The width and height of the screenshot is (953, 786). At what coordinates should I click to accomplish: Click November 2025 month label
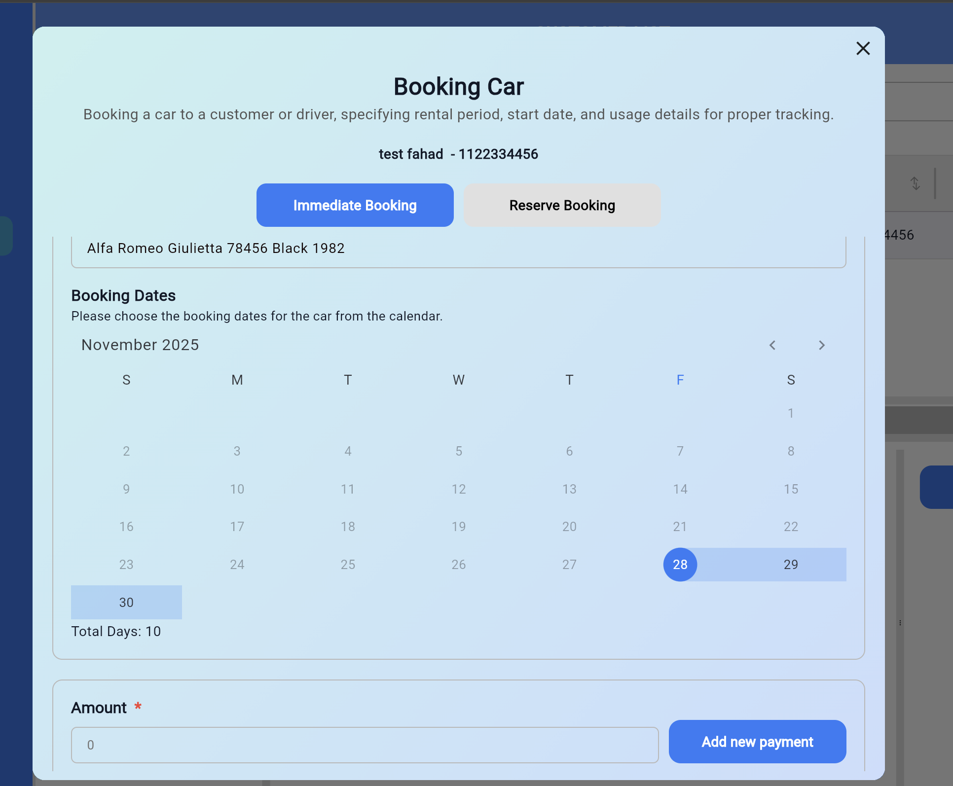point(140,345)
